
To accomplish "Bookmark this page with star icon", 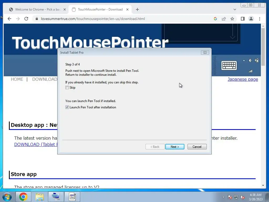I will 232,19.
